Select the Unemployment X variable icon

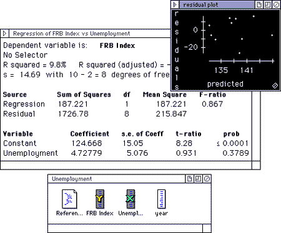(x=131, y=199)
